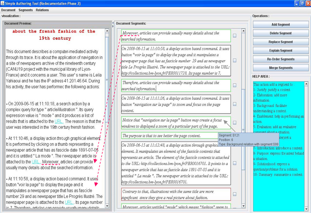Click the Document Segments vertical scrollbar thumb
Image resolution: width=311 pixels, height=213 pixels.
coord(243,129)
